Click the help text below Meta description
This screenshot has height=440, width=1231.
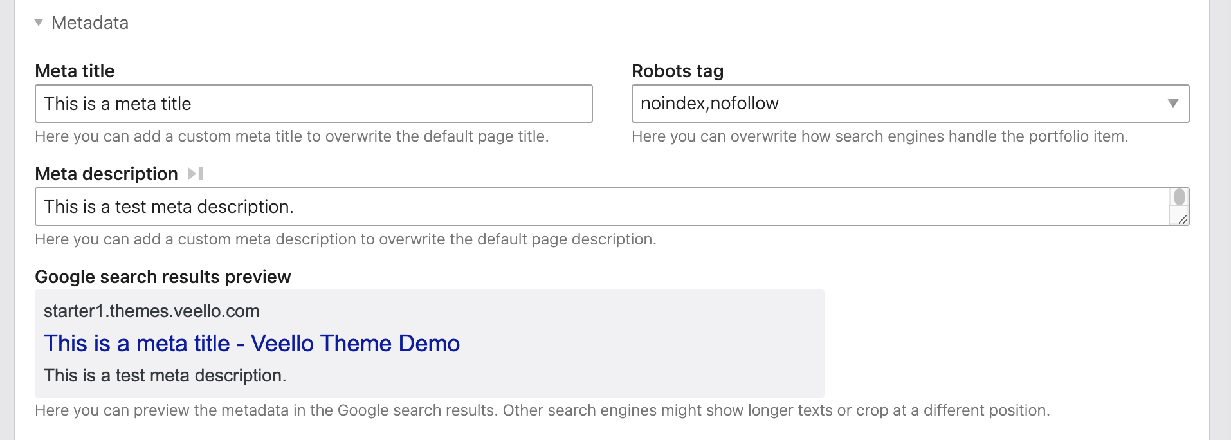click(x=345, y=239)
